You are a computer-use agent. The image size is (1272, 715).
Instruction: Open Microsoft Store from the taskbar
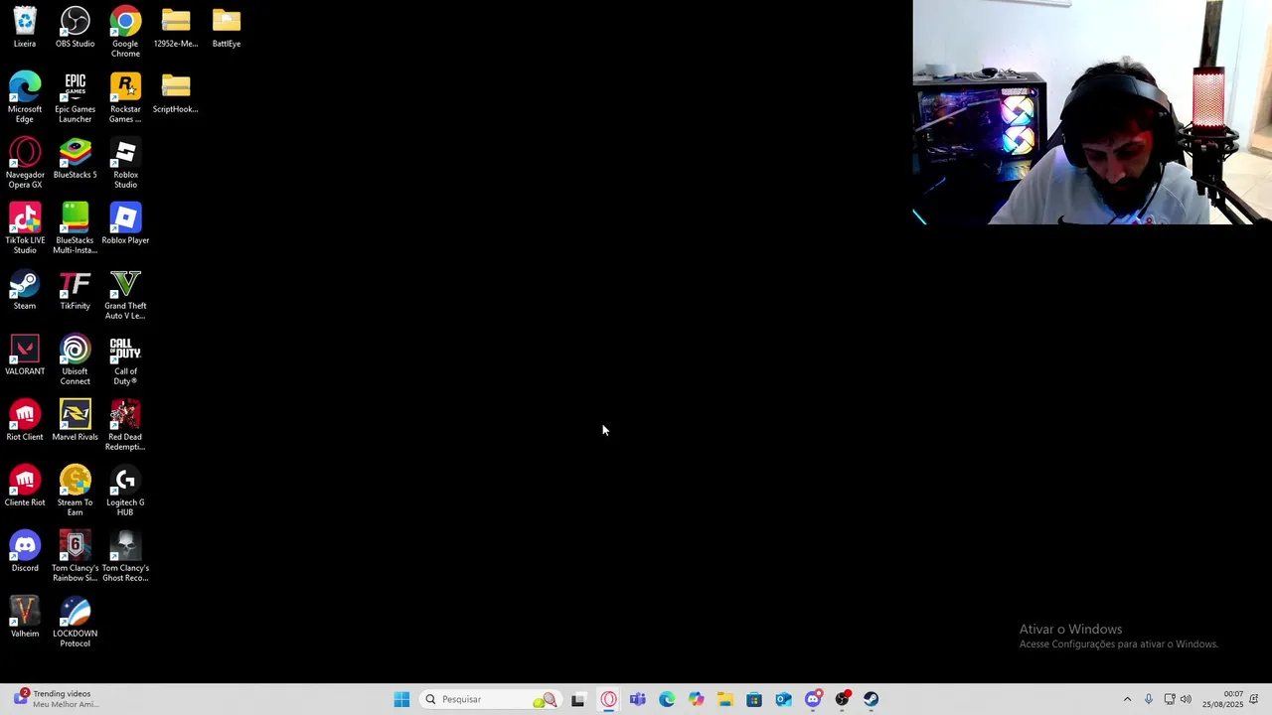[754, 699]
